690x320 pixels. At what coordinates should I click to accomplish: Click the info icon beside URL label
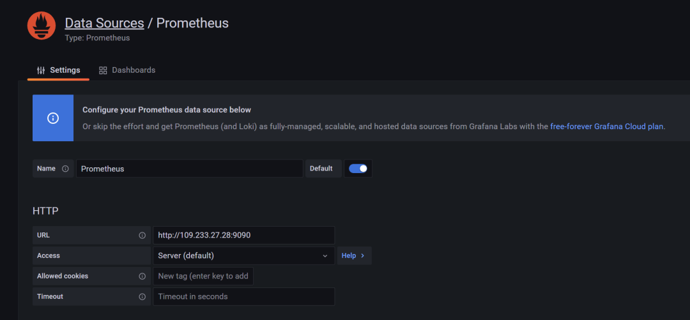142,235
